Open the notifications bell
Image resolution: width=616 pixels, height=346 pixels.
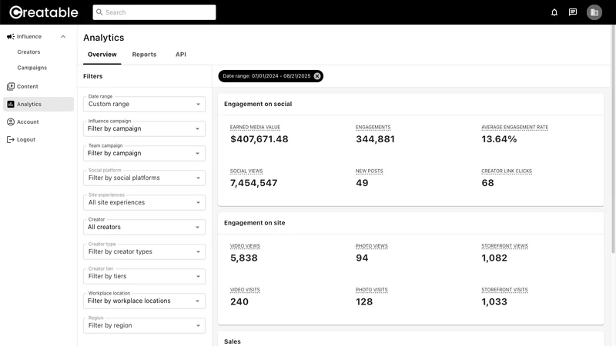pos(554,12)
